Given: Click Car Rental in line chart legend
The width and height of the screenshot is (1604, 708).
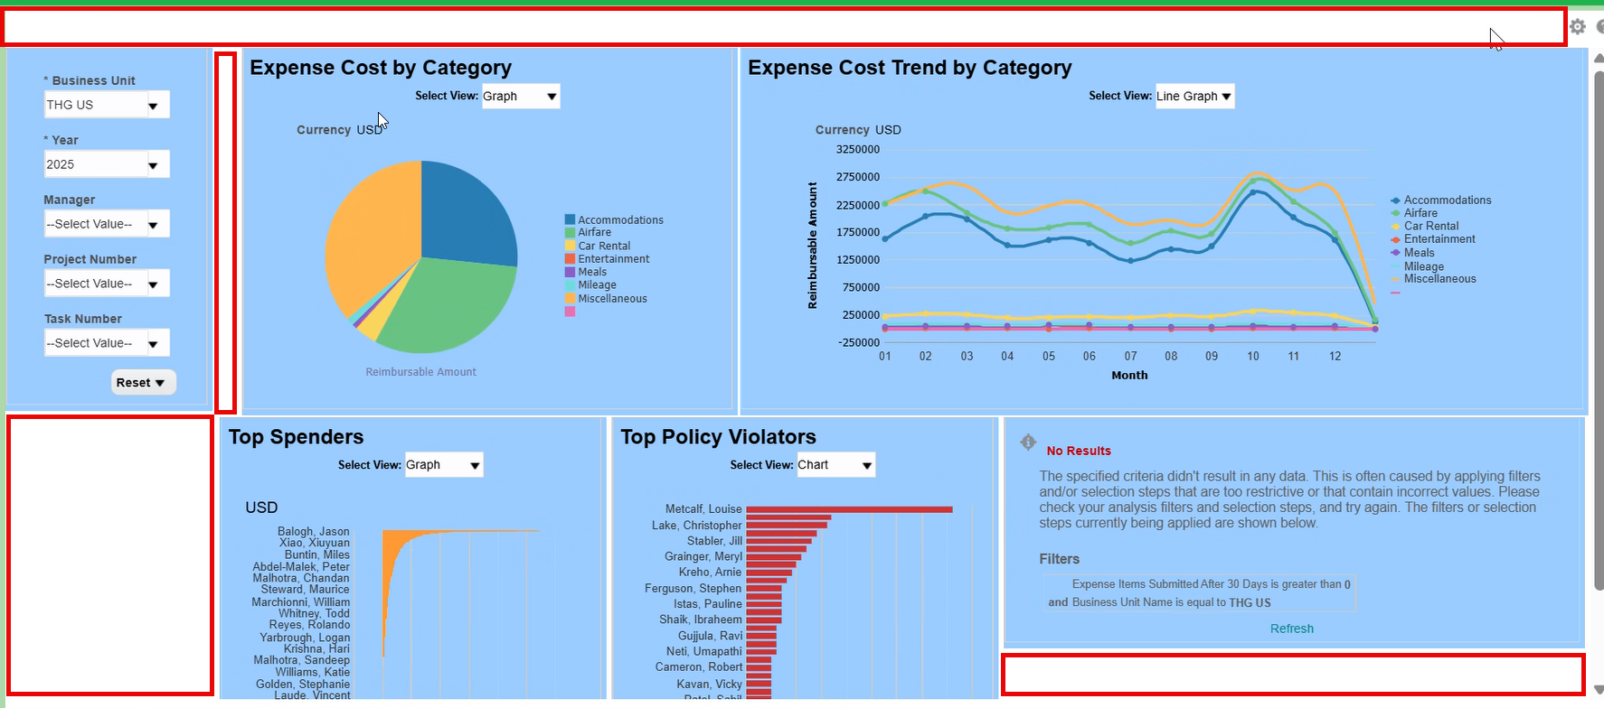Looking at the screenshot, I should click(1431, 226).
